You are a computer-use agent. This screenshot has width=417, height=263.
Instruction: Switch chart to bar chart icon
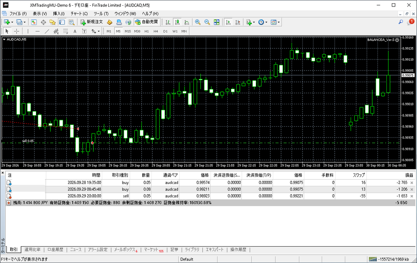[x=168, y=22]
